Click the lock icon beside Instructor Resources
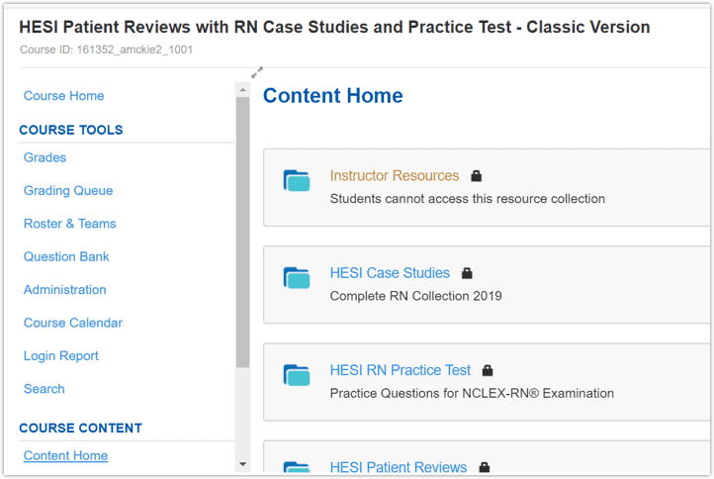Screen dimensions: 714x479 point(476,176)
